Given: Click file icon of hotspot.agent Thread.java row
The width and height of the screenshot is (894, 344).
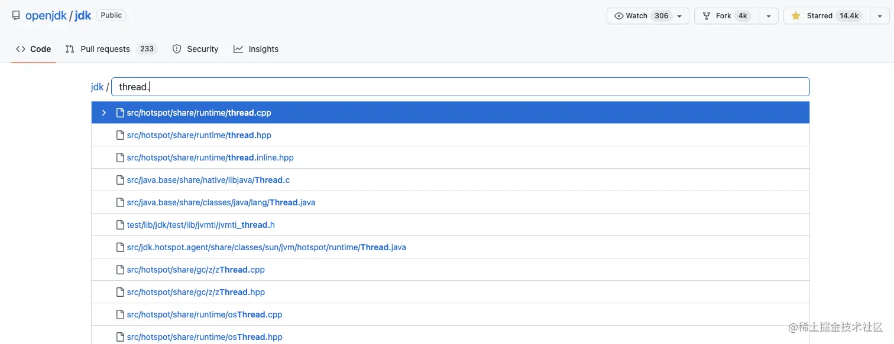Looking at the screenshot, I should 120,247.
